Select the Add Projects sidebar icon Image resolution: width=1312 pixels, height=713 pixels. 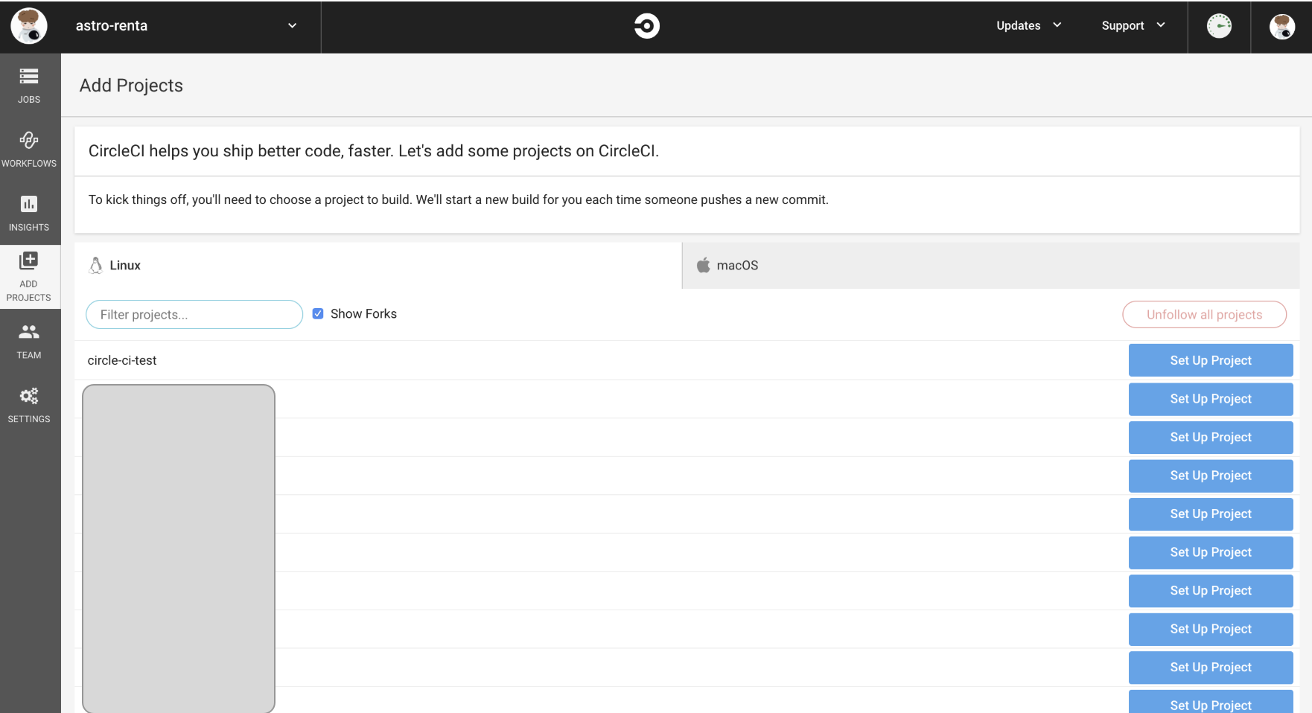pyautogui.click(x=29, y=261)
